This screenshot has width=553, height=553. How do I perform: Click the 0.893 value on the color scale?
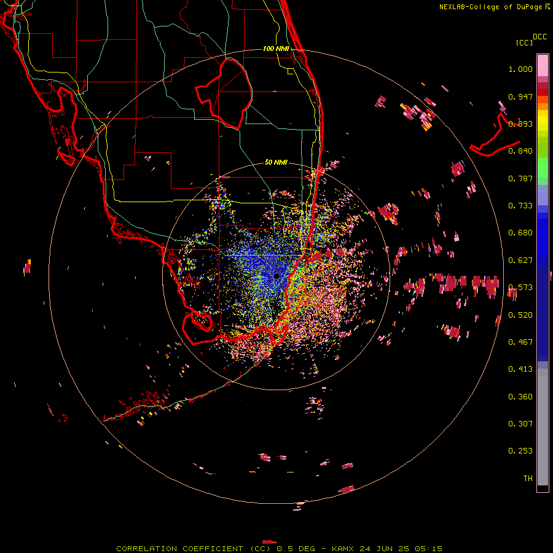point(520,124)
